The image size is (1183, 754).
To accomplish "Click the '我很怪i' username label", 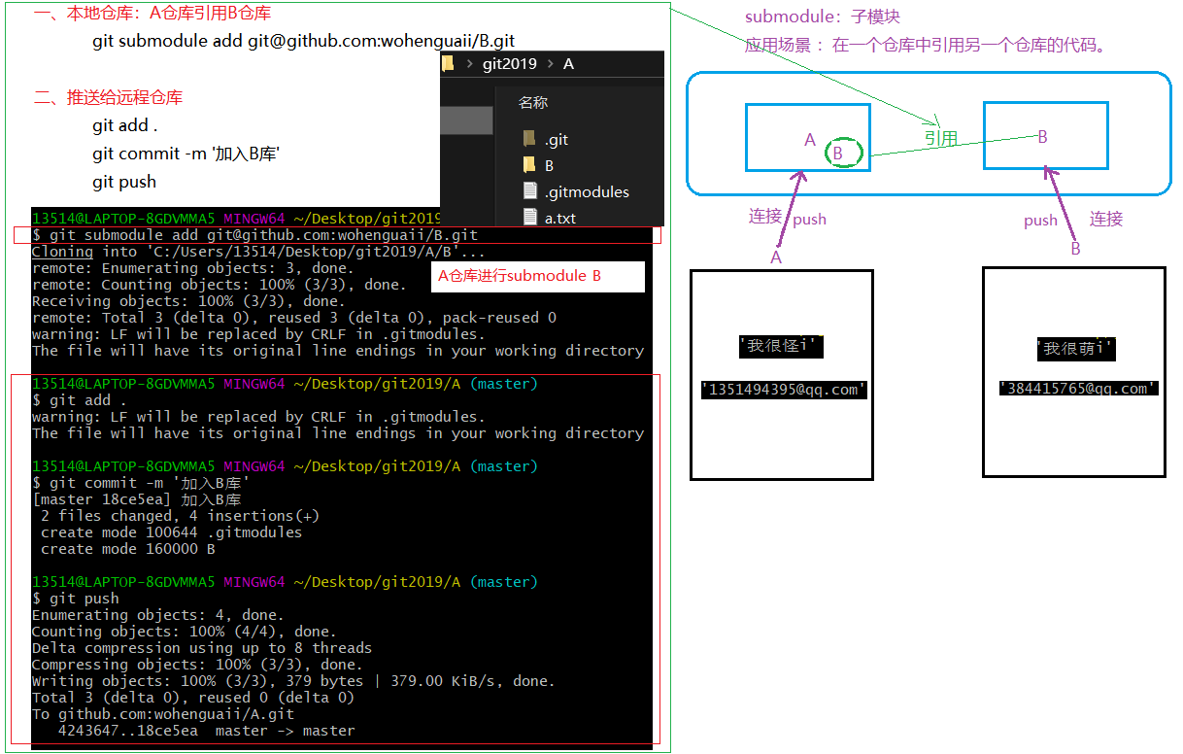I will pos(781,346).
